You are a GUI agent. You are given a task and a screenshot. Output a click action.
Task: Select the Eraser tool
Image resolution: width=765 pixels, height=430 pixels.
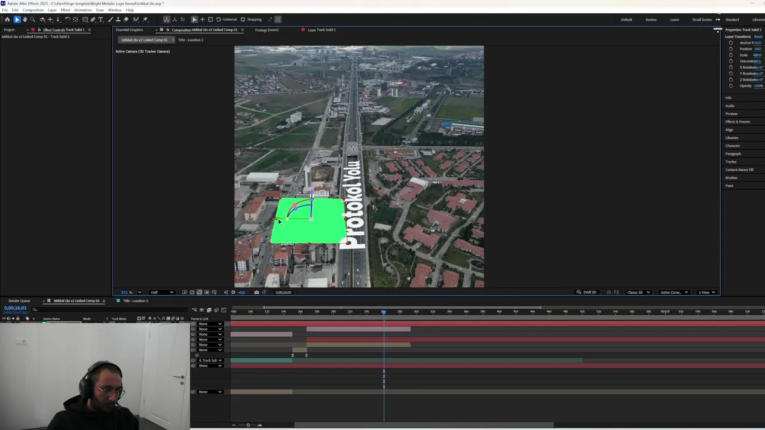126,19
